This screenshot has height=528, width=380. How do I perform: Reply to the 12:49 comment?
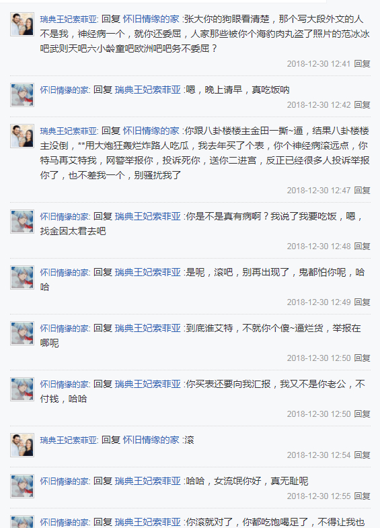(362, 302)
